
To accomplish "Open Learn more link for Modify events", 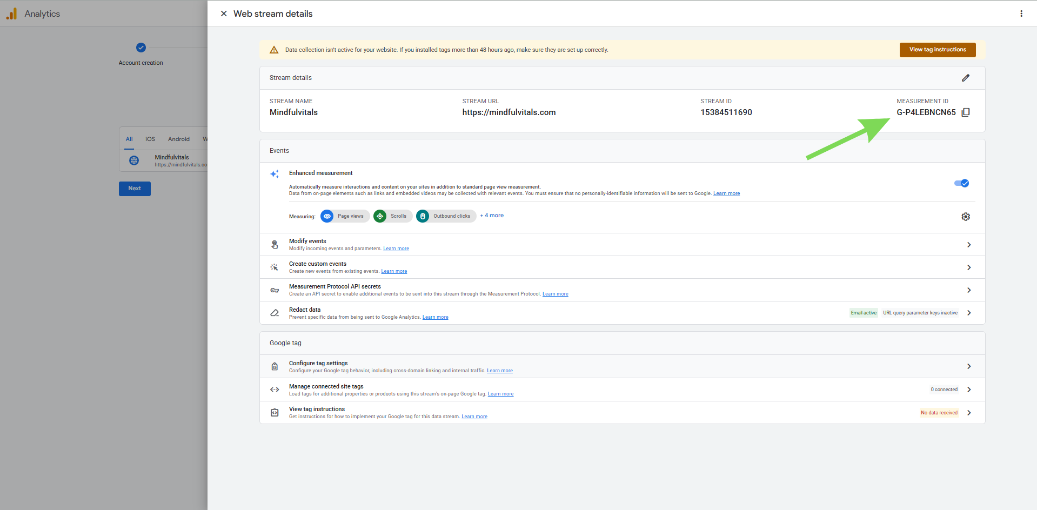I will click(x=396, y=249).
